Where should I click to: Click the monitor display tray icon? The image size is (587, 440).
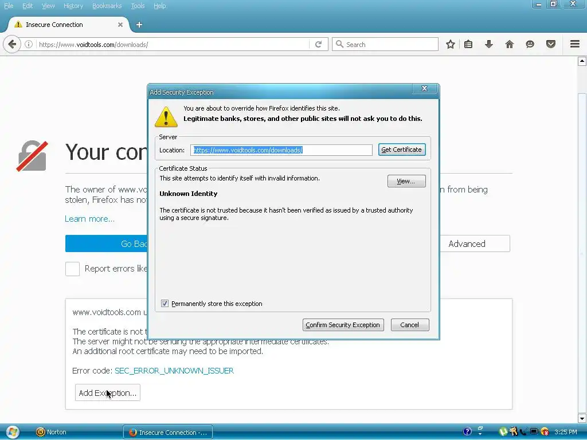click(x=534, y=432)
